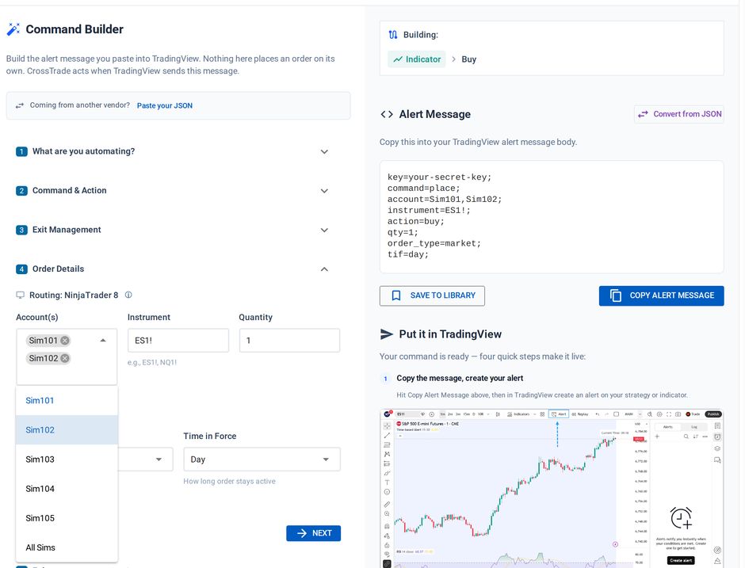Focus the Instrument field containing ES1!
745x568 pixels.
pos(178,341)
